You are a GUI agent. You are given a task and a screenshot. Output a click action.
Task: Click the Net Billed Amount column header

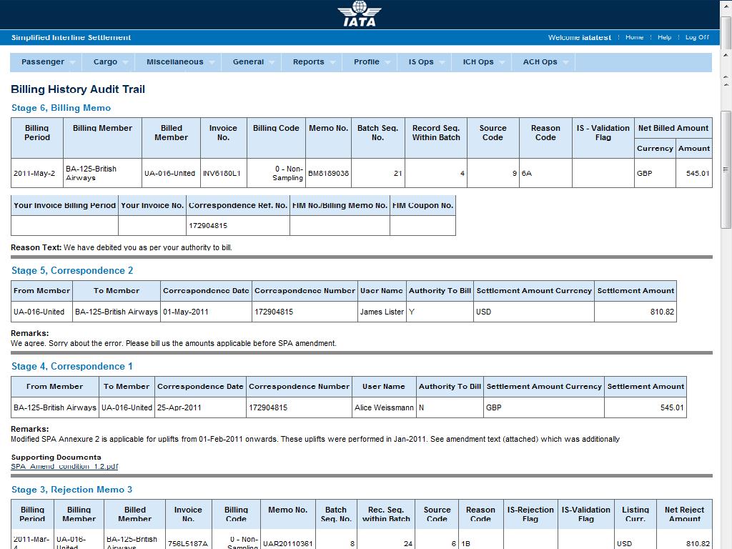[673, 128]
